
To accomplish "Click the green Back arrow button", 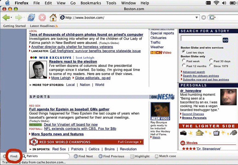I will point(6,17).
